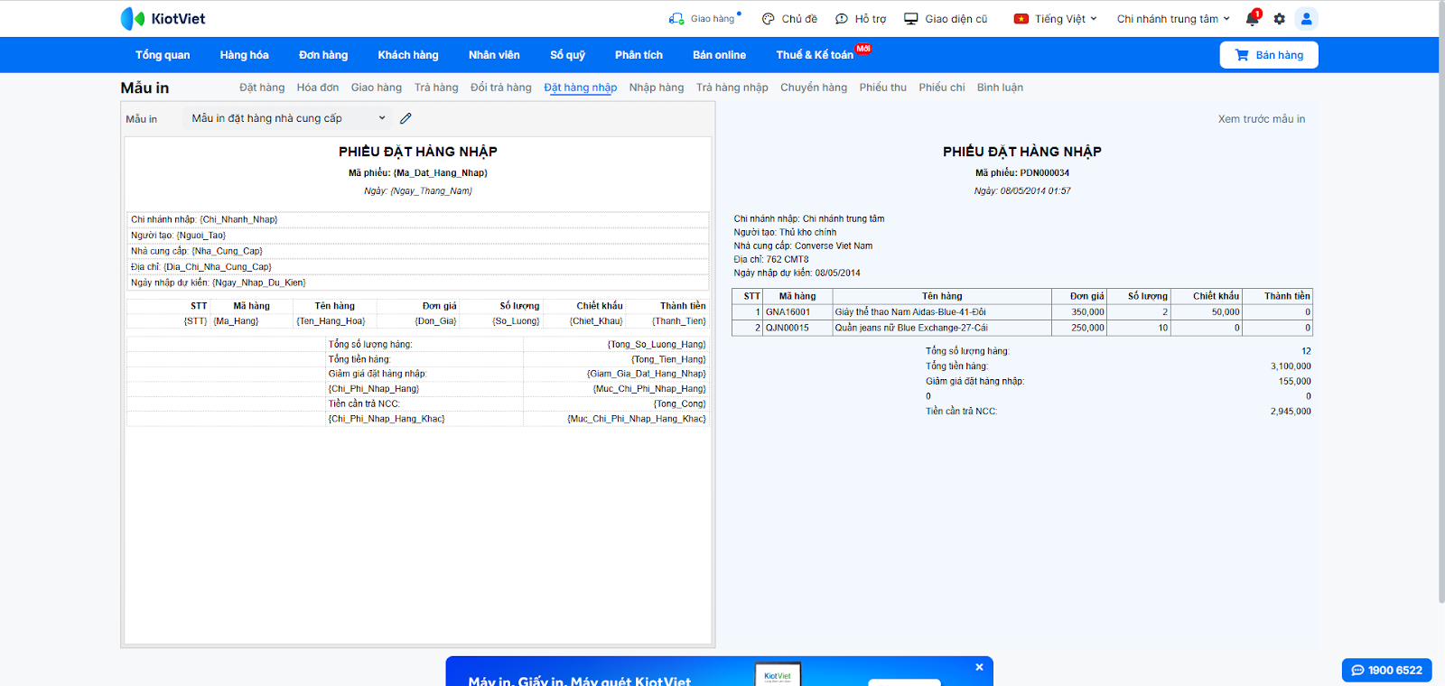Select the Đặt hàng nhập tab
Viewport: 1445px width, 686px height.
(581, 88)
